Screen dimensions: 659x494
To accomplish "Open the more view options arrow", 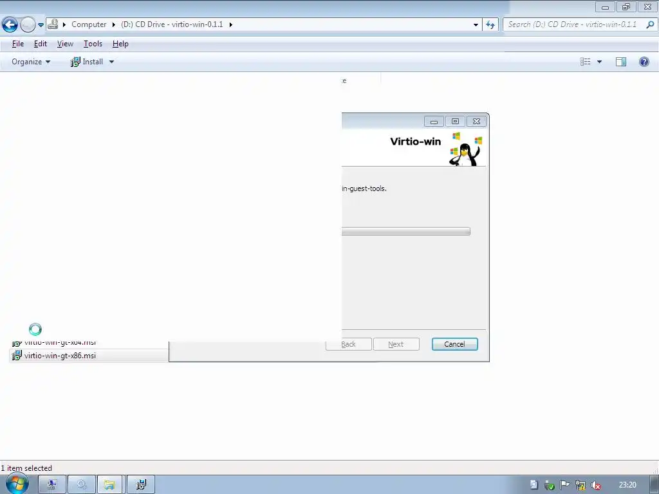I will tap(599, 62).
